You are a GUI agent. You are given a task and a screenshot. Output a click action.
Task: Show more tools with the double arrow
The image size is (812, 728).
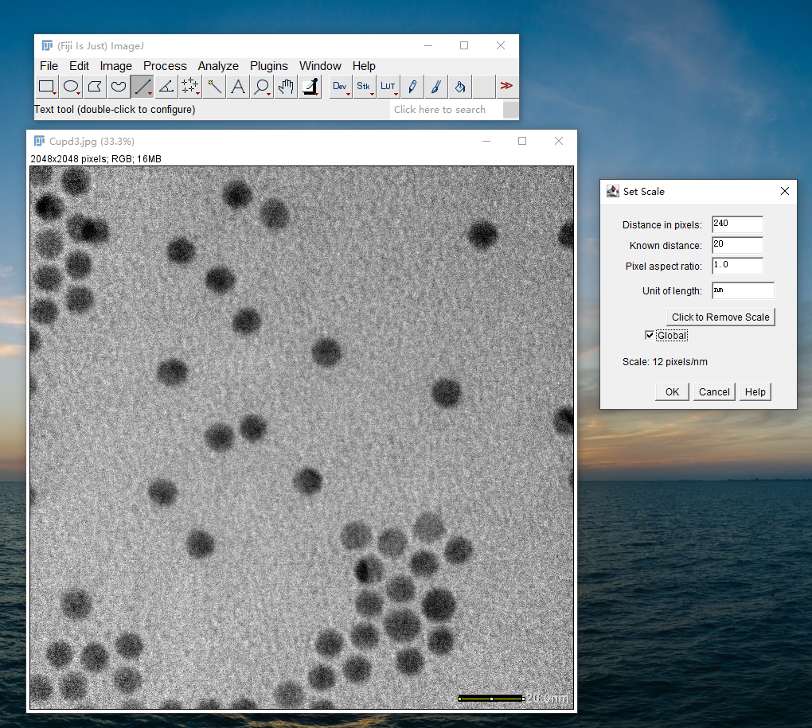point(506,86)
